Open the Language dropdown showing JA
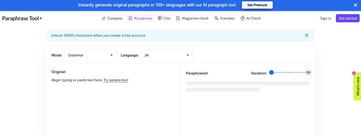Screen dimensions: 361x135 [x=166, y=55]
